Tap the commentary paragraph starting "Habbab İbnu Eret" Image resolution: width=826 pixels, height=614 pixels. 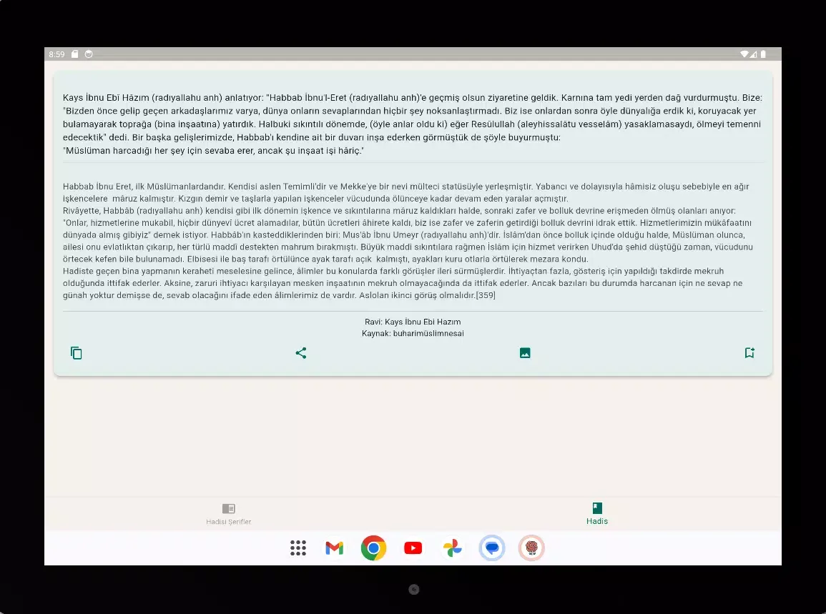(x=412, y=240)
